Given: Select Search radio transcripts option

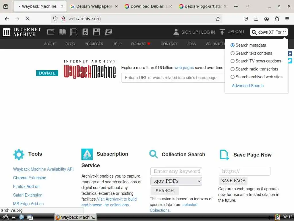Looking at the screenshot, I should (233, 69).
